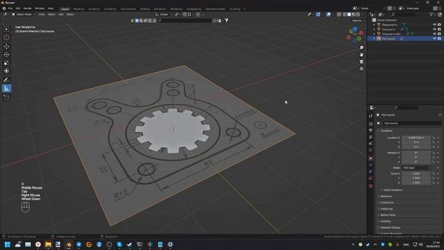Select the Move tool
This screenshot has height=250, width=444.
click(x=6, y=47)
